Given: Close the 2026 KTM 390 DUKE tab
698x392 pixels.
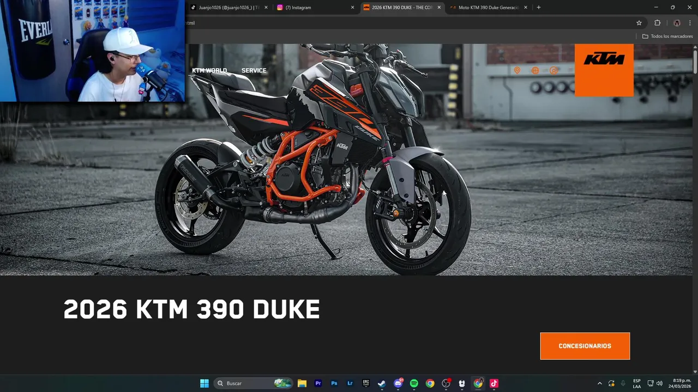Looking at the screenshot, I should point(439,8).
